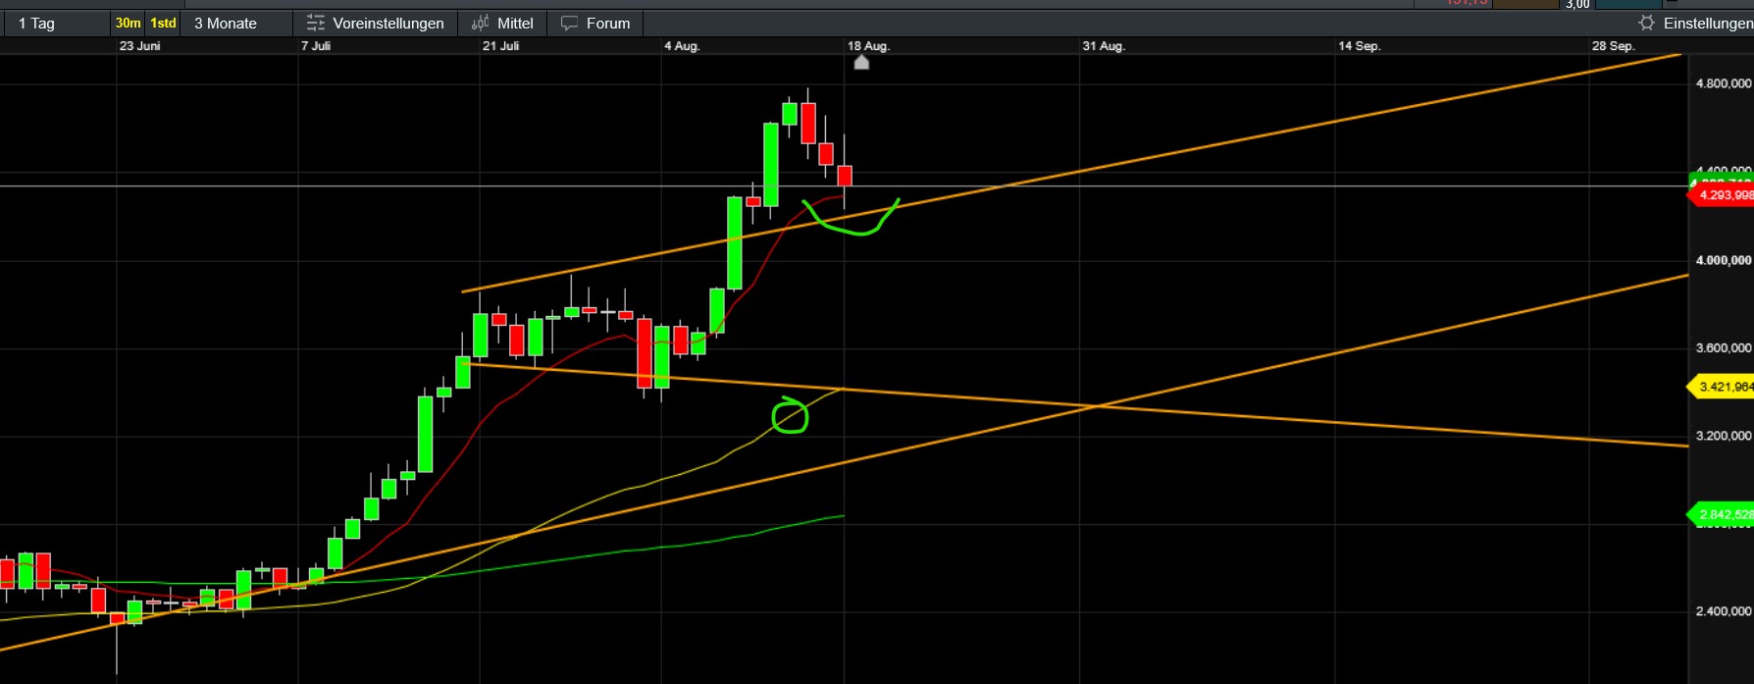Click the 21 Juli date label
This screenshot has width=1754, height=684.
[500, 46]
